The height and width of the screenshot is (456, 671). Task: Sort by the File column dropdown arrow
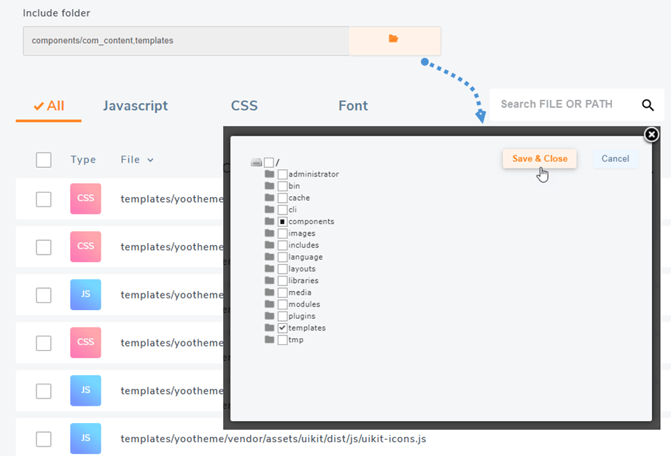pos(150,160)
